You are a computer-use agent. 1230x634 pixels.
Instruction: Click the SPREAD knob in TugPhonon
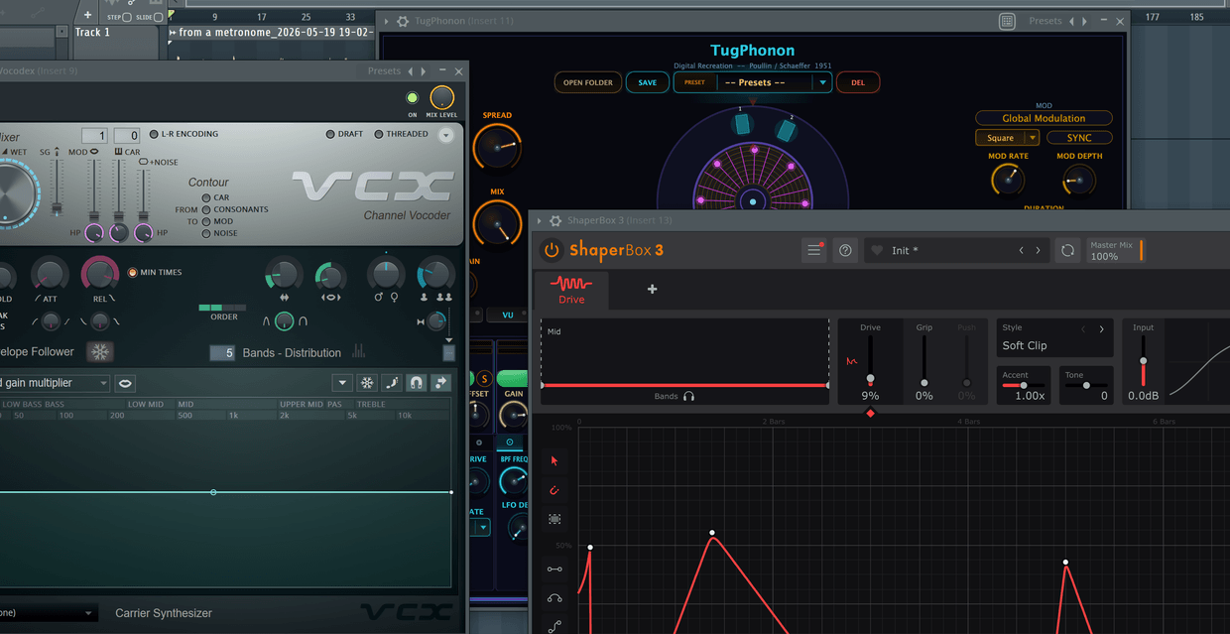click(x=497, y=148)
